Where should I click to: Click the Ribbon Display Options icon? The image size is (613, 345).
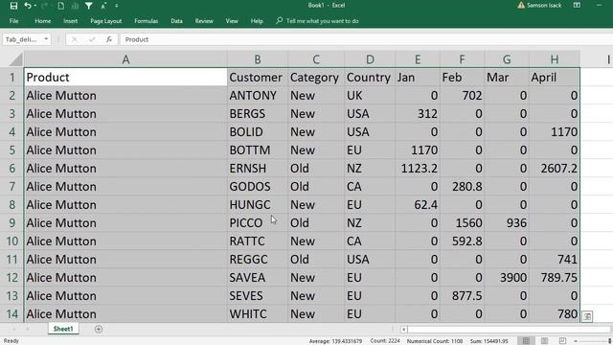point(577,5)
